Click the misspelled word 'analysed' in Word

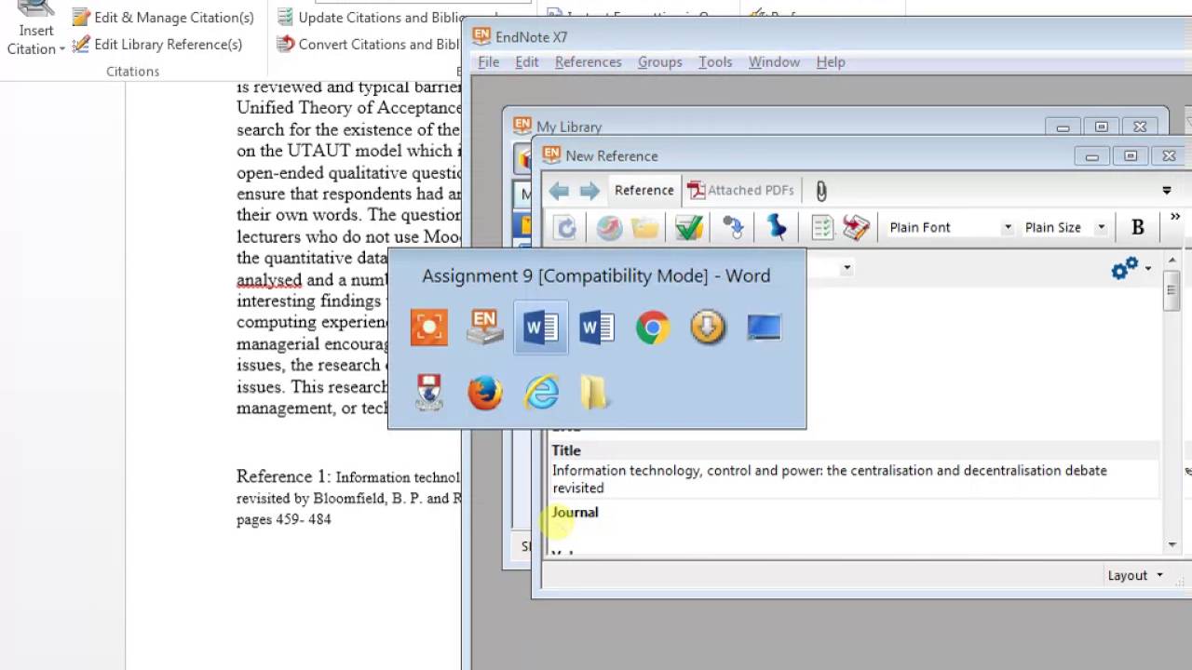point(269,279)
